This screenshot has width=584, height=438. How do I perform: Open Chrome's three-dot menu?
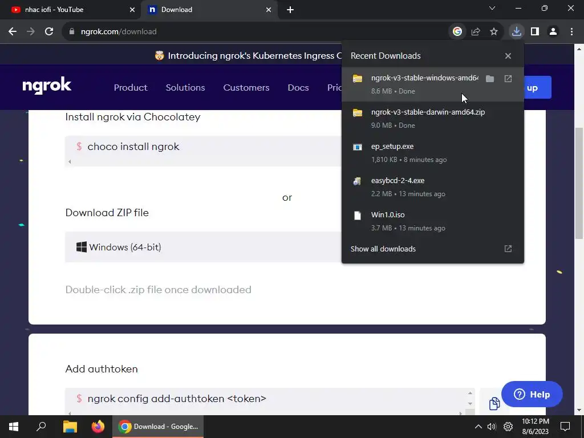tap(571, 32)
